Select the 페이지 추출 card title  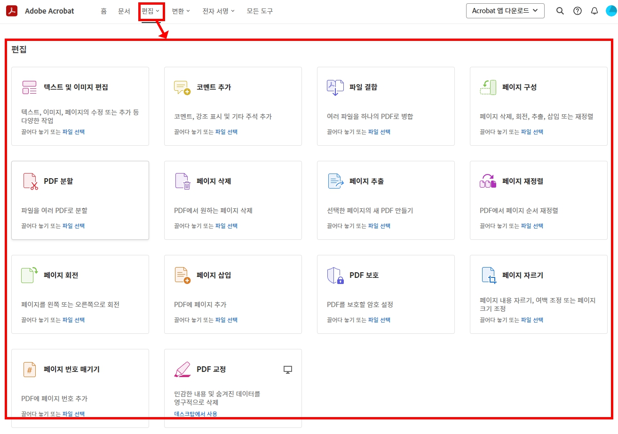coord(367,181)
